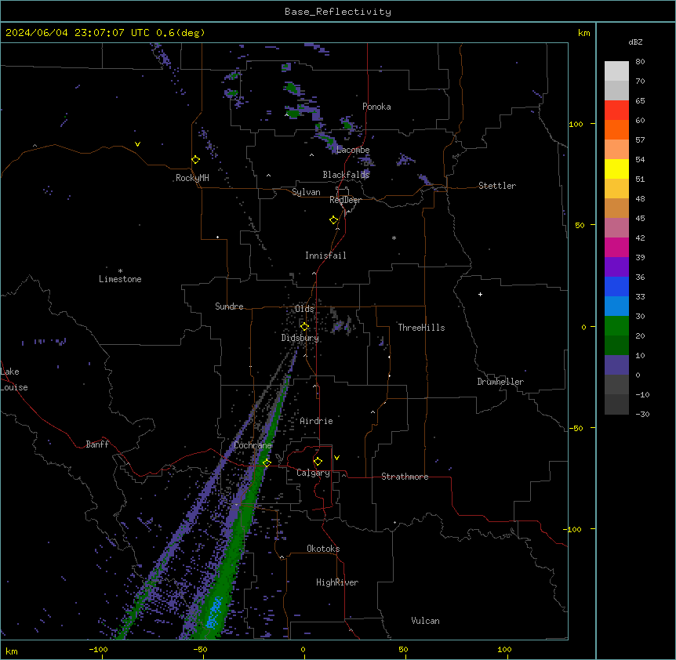Click the Didsbury town label
The height and width of the screenshot is (660, 676).
[x=300, y=338]
